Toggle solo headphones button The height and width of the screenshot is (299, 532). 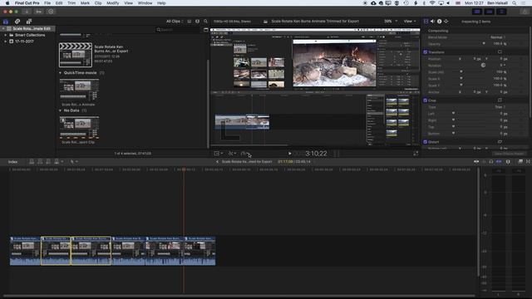pos(491,162)
